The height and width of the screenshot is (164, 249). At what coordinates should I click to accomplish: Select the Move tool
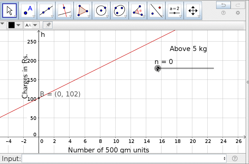pyautogui.click(x=9, y=10)
